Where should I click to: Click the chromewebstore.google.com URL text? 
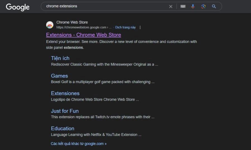[x=84, y=27]
